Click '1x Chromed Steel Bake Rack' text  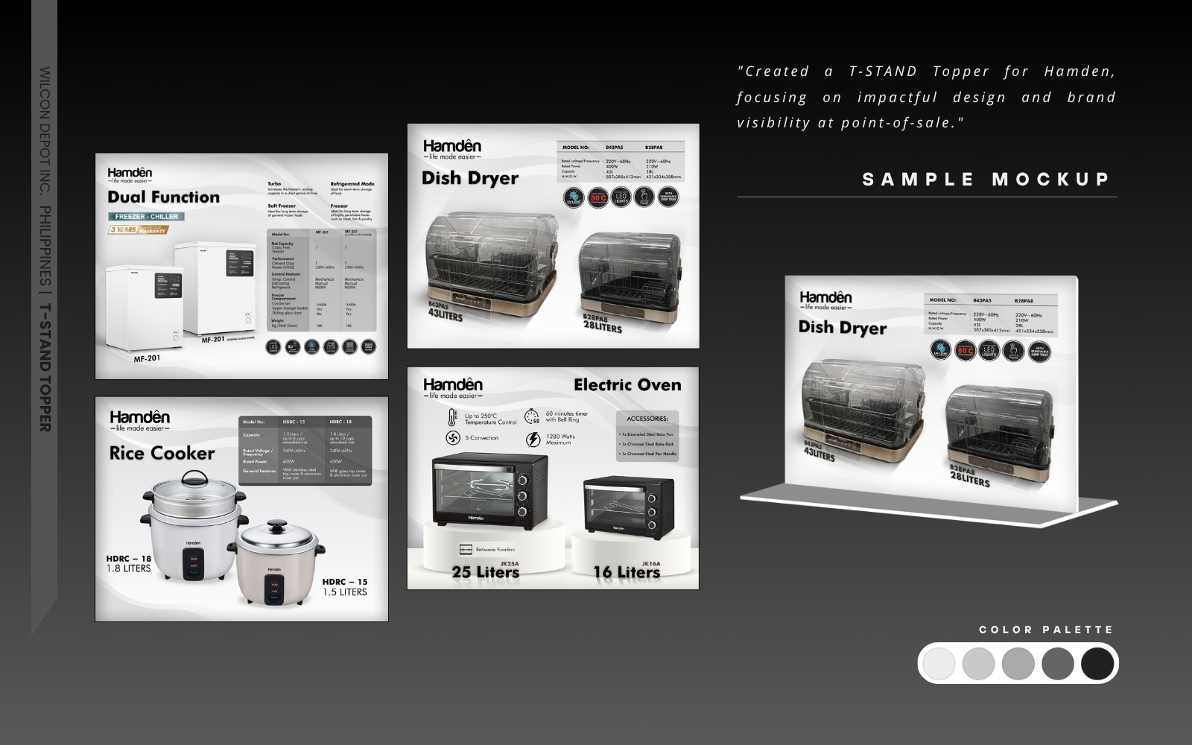pos(647,443)
